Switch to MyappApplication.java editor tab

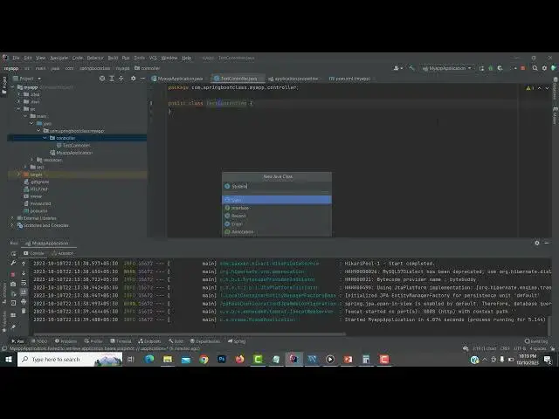point(179,79)
